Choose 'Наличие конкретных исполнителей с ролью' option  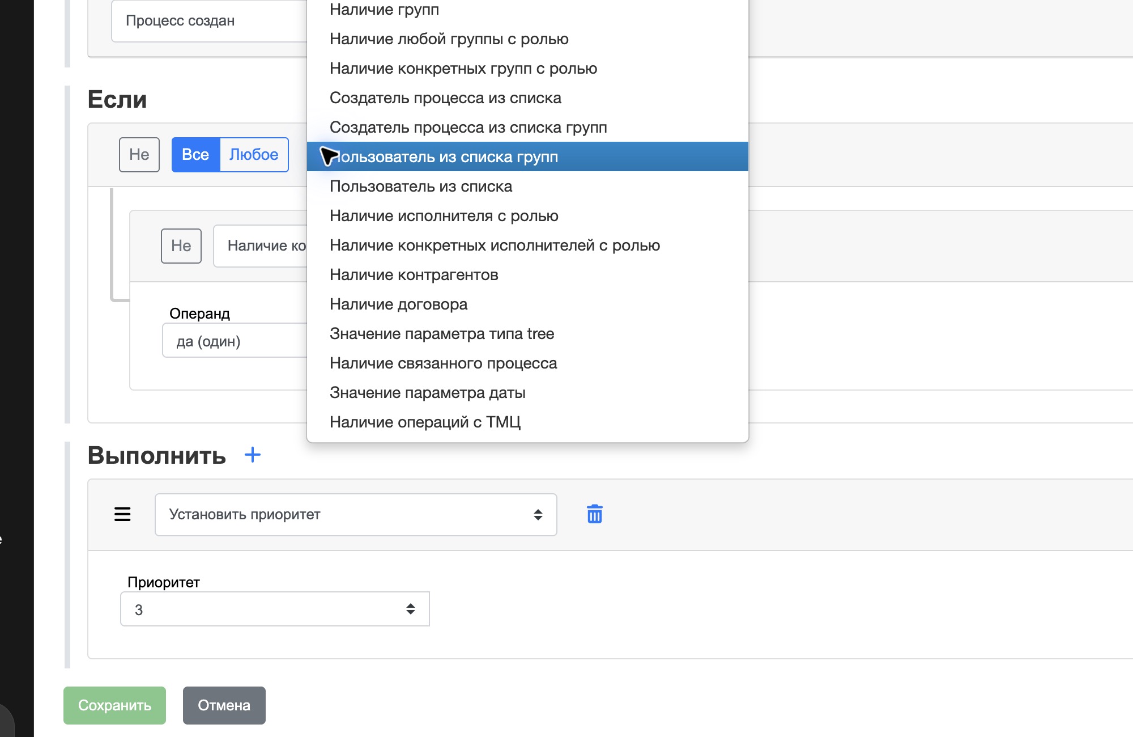pyautogui.click(x=527, y=245)
